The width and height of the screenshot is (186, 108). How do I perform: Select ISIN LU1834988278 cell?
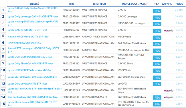tap(71, 104)
